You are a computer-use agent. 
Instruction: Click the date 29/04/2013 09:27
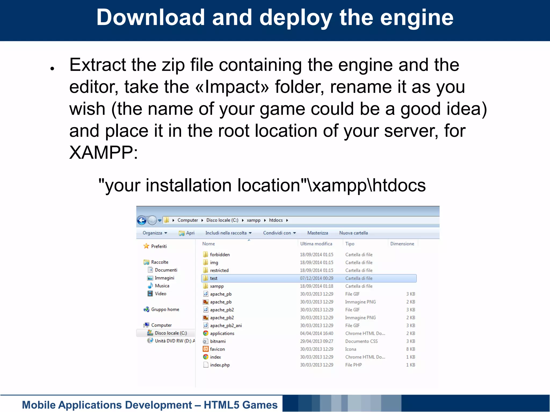point(317,341)
